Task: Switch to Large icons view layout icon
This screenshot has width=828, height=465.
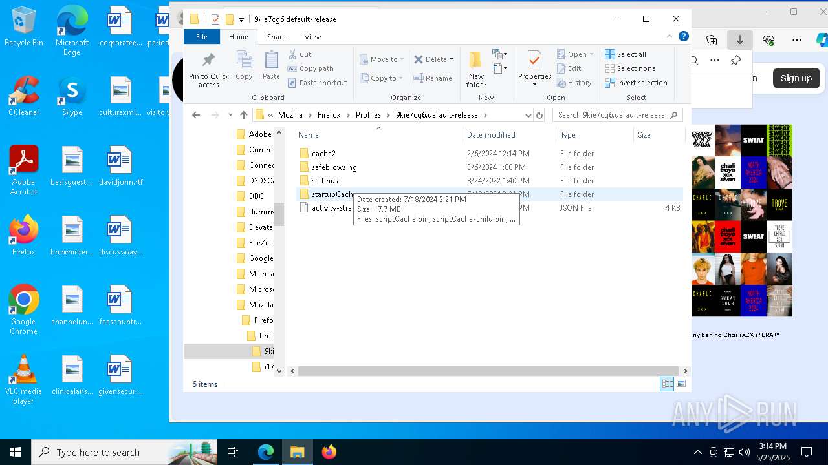Action: point(681,384)
